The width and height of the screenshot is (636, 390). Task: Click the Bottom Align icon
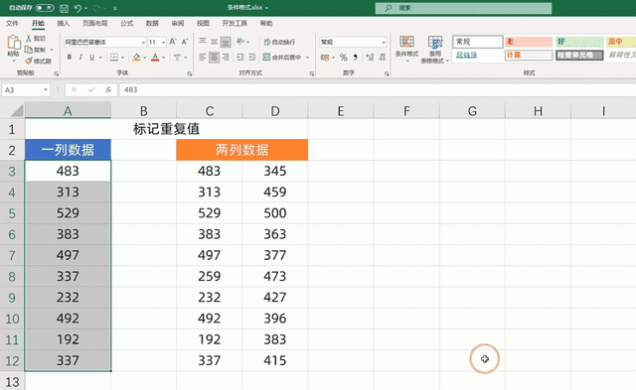pos(226,42)
